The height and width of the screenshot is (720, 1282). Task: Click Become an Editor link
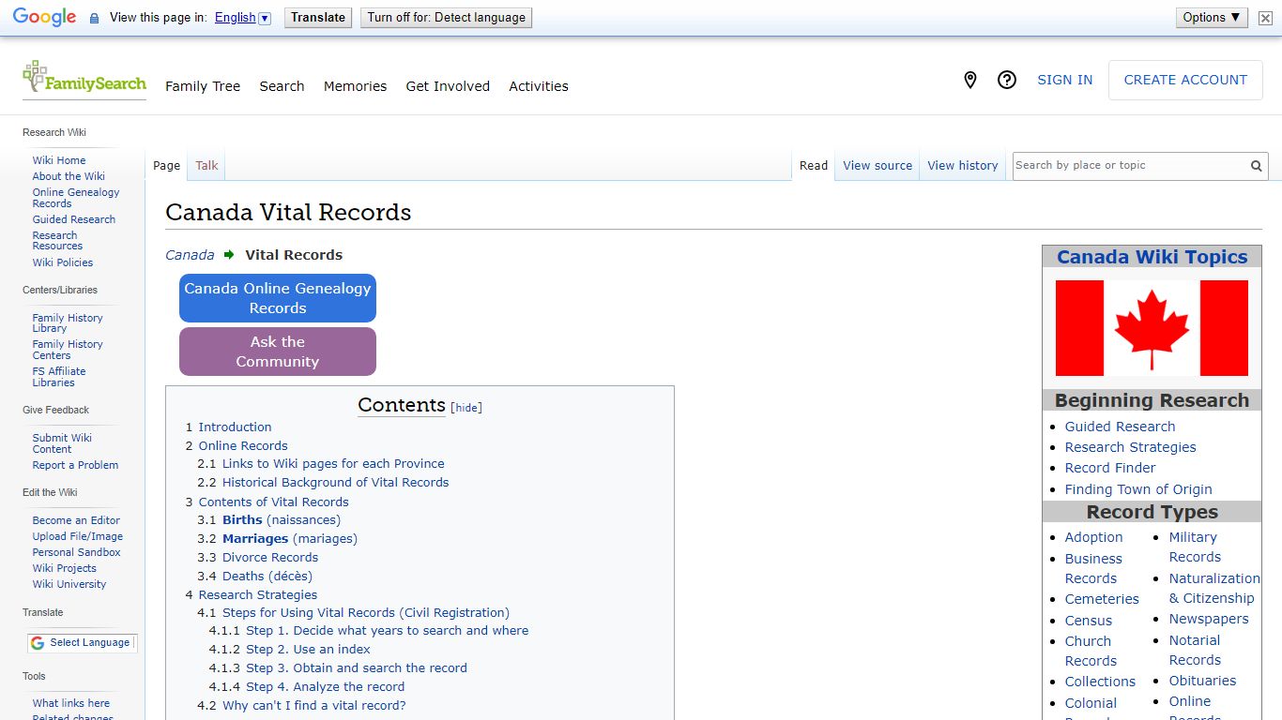click(x=76, y=520)
